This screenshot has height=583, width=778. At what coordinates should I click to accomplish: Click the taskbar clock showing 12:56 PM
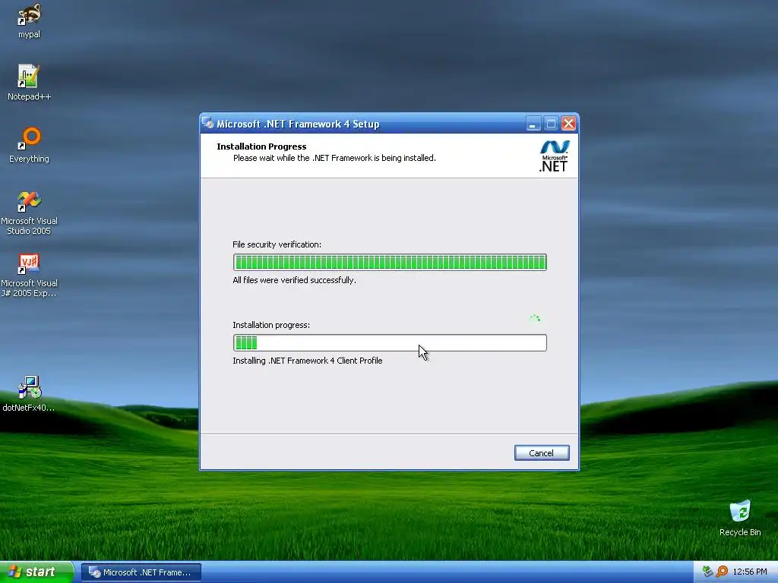click(x=749, y=572)
